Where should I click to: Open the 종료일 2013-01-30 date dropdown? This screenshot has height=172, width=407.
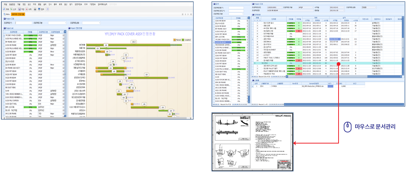tap(344, 11)
